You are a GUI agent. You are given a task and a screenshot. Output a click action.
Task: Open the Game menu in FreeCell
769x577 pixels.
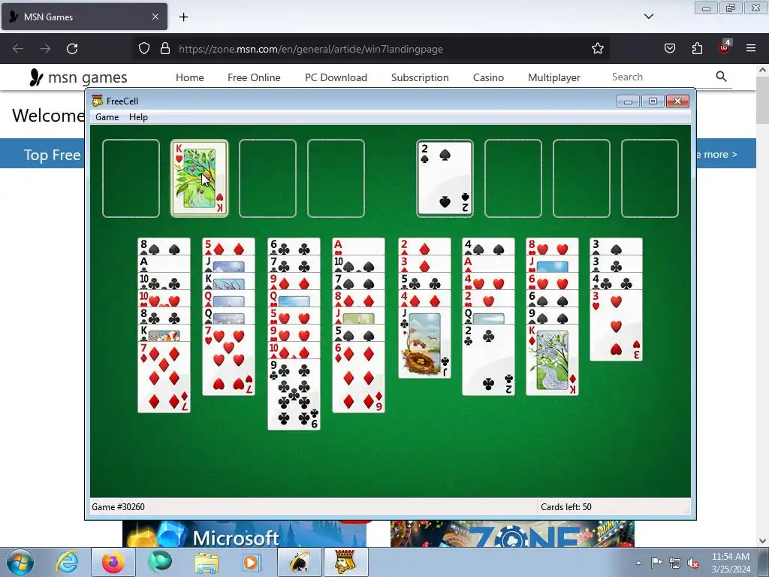(x=107, y=117)
